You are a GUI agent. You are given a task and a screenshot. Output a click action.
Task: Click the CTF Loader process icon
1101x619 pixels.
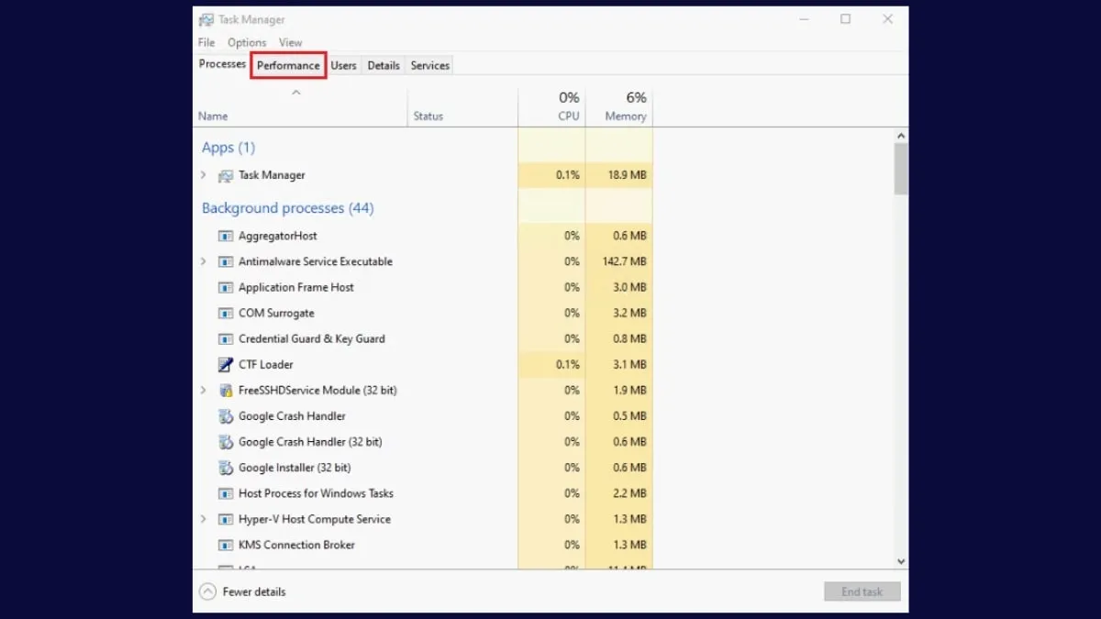226,364
